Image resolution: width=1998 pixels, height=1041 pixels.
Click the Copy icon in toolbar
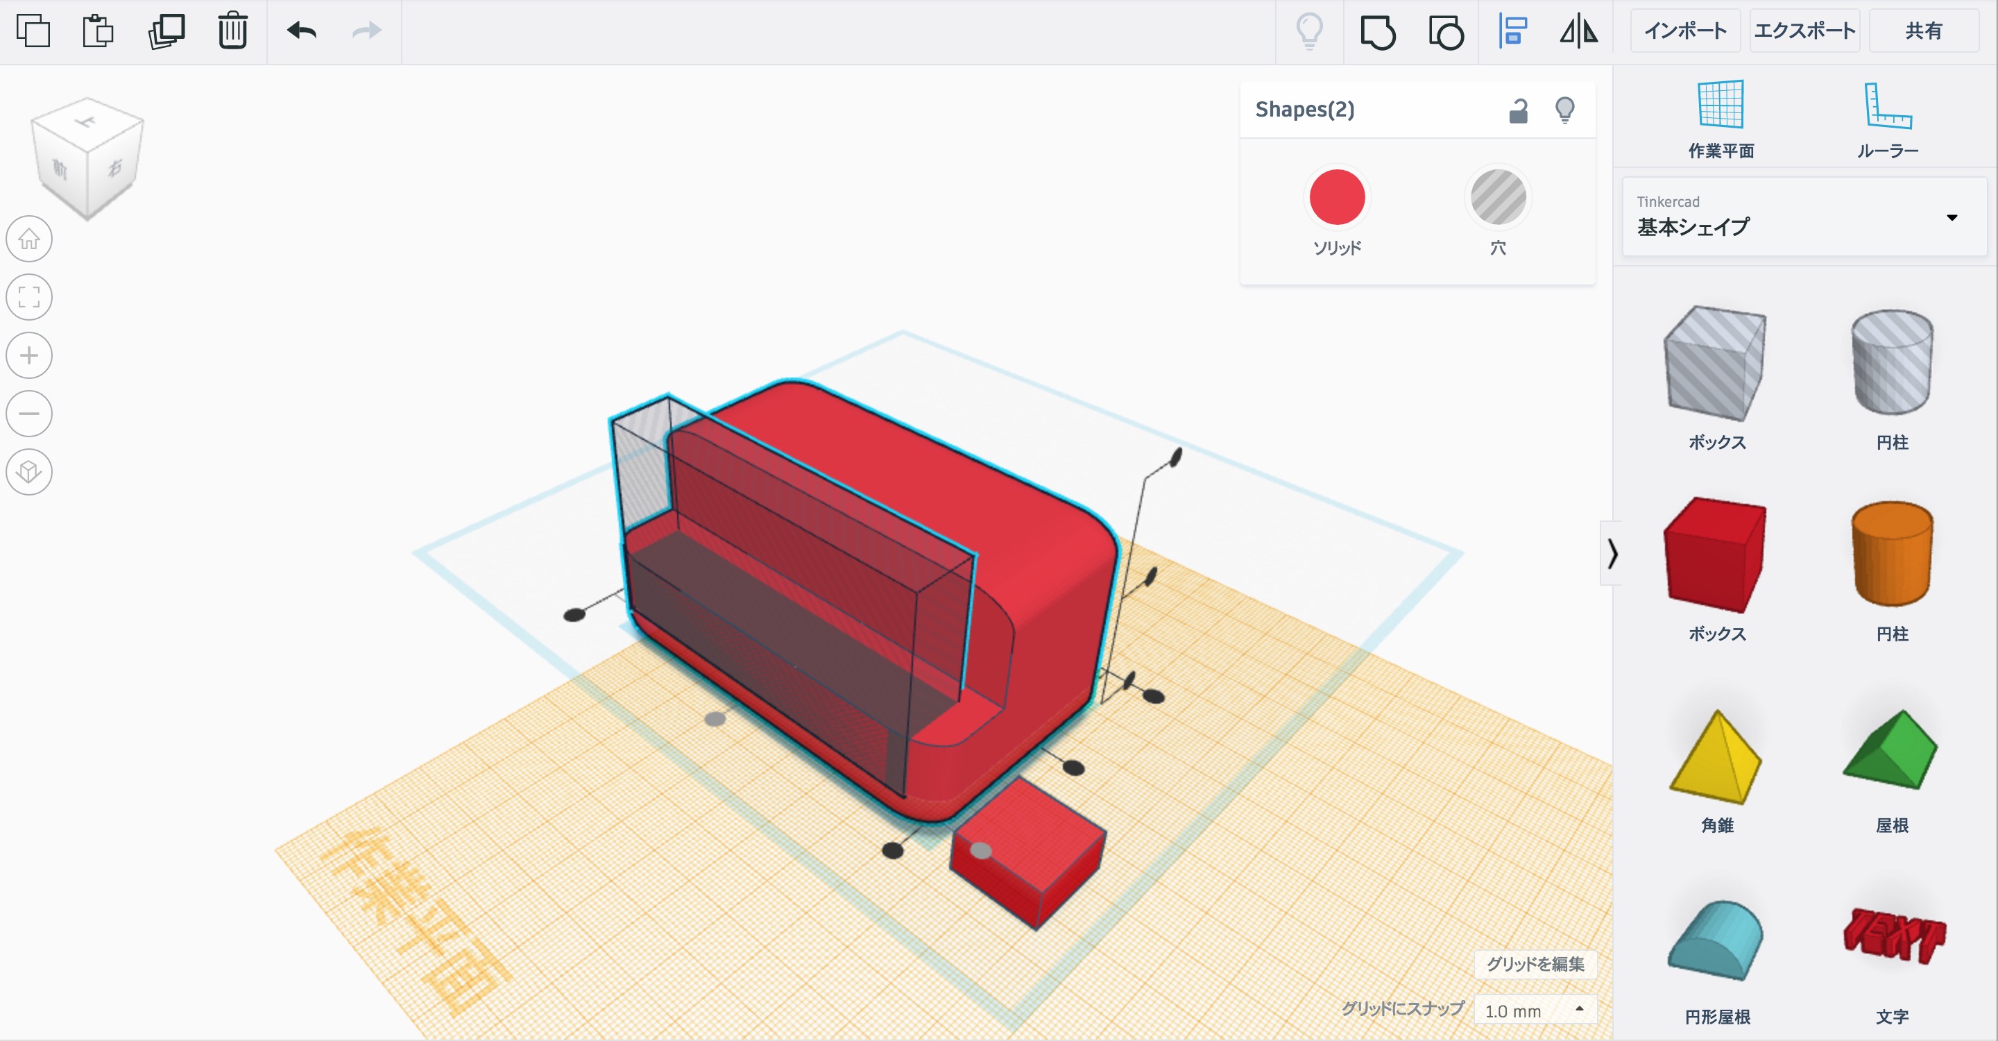pos(33,31)
